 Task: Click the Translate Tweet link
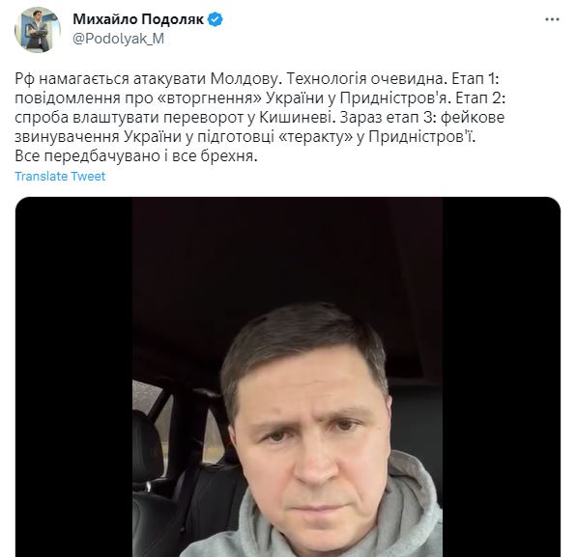point(60,177)
